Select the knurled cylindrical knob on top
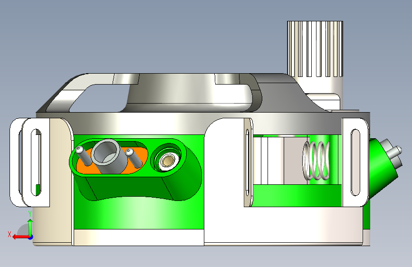The image size is (412, 267). tap(315, 50)
